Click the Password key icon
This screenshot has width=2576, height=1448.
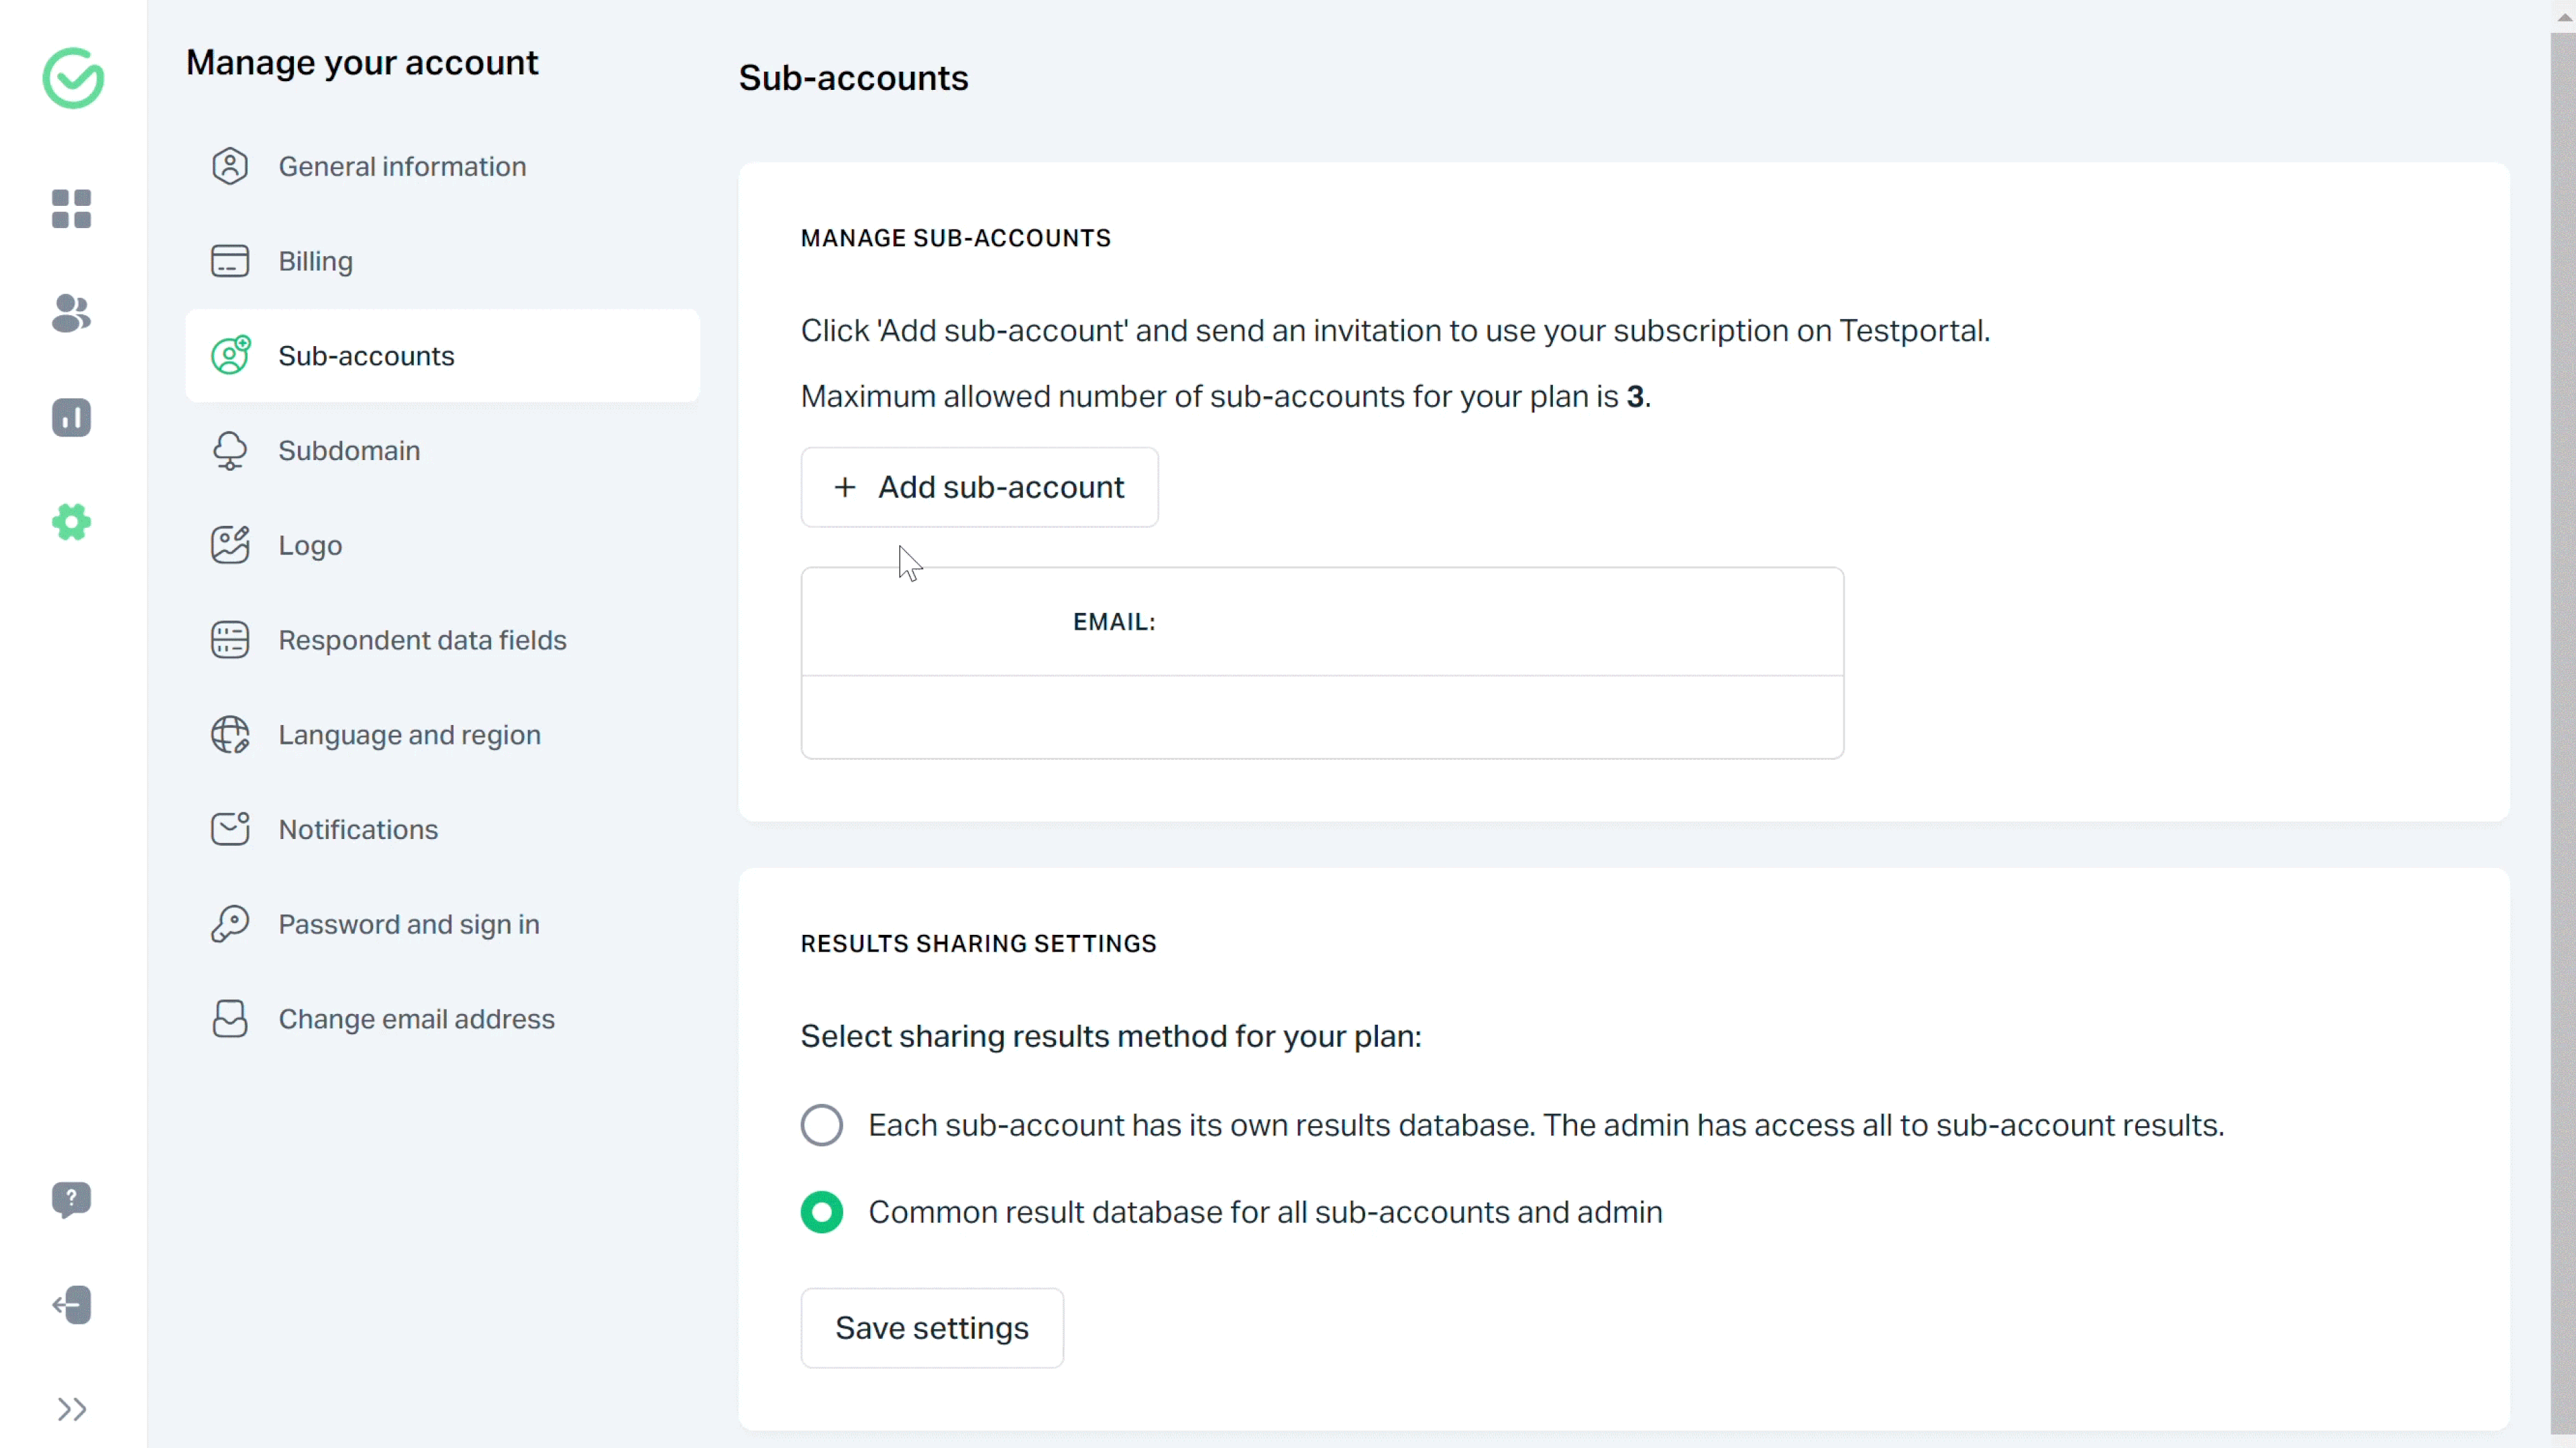[230, 923]
